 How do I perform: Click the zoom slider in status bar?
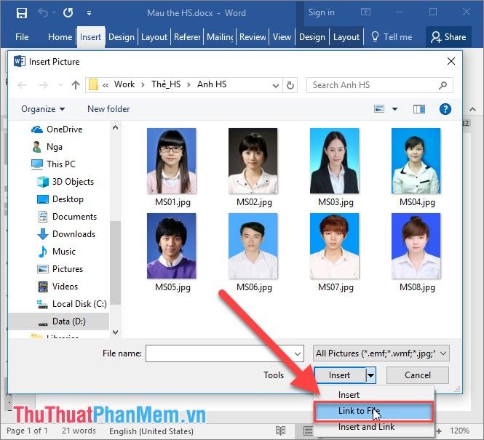click(437, 431)
